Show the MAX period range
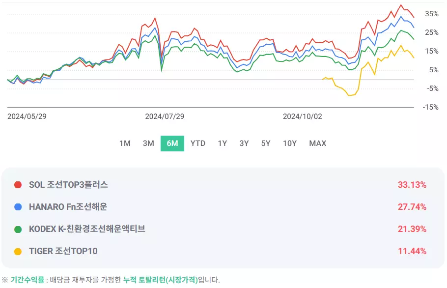 318,144
